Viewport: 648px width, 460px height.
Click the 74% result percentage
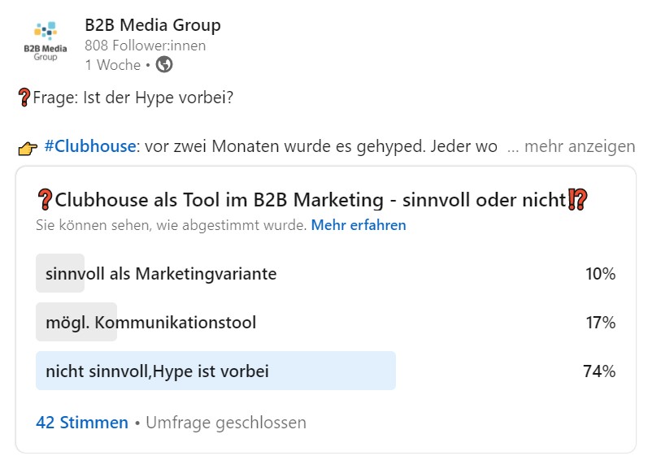click(x=599, y=371)
